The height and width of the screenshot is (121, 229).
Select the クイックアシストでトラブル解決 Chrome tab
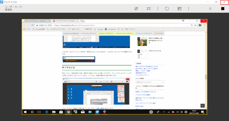(x=65, y=21)
